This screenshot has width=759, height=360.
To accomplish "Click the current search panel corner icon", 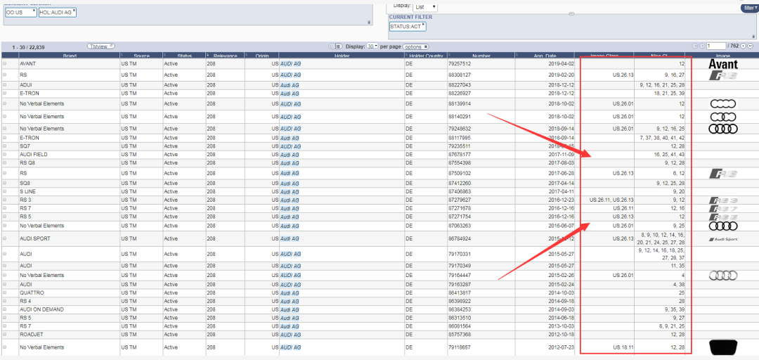I will pos(369,22).
